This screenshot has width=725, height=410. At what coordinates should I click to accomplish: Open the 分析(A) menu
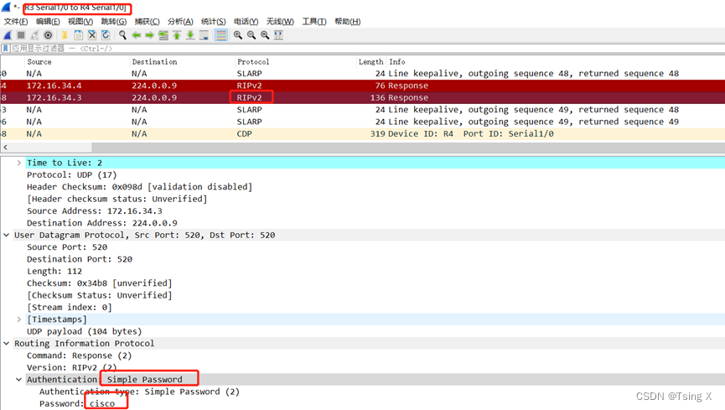click(x=180, y=21)
